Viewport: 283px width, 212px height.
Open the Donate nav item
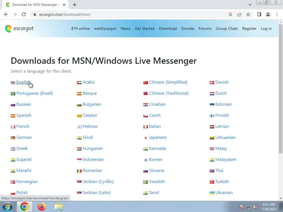point(188,28)
